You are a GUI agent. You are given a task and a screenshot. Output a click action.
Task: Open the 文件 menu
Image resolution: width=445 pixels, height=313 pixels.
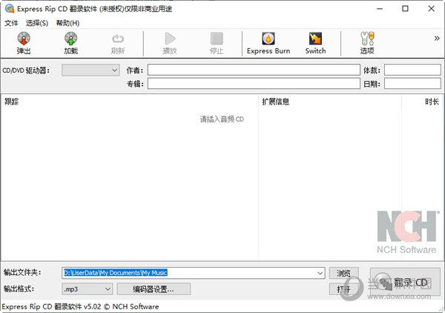click(11, 23)
